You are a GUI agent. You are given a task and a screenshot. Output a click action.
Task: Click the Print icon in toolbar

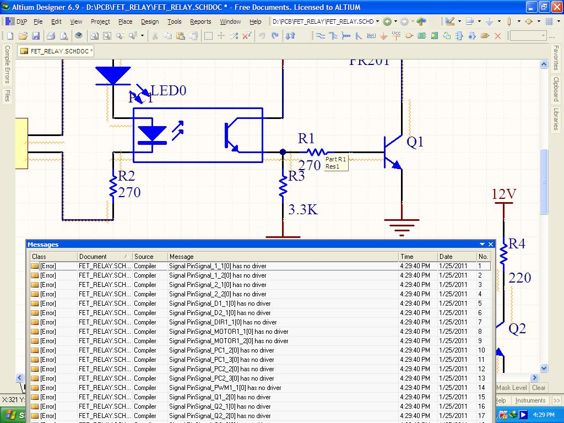click(51, 36)
